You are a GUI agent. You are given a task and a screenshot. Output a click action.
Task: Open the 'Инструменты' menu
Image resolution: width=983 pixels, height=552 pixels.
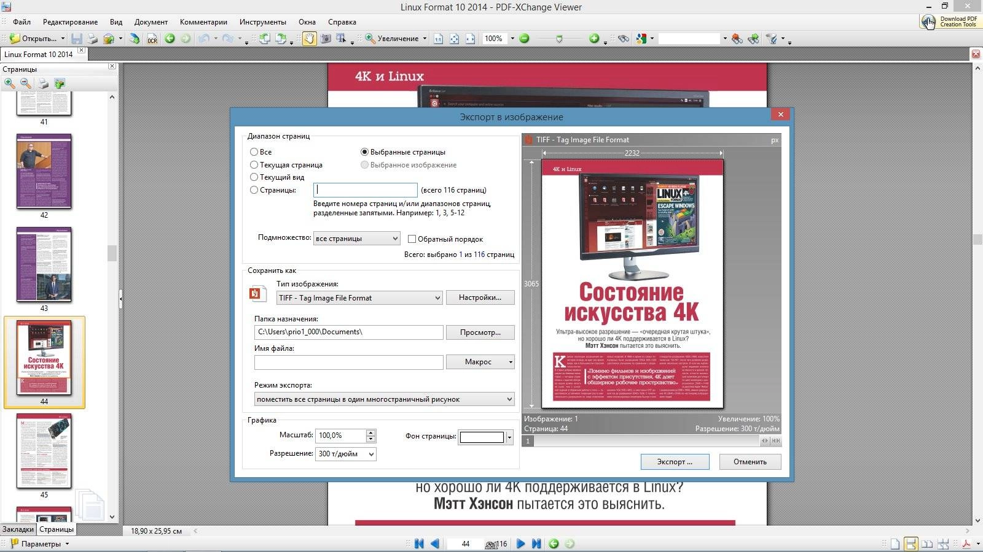pyautogui.click(x=262, y=21)
